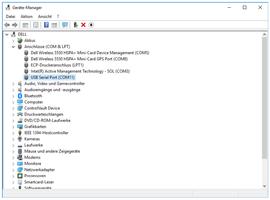Image resolution: width=270 pixels, height=200 pixels.
Task: Click the Akkus battery icon
Action: (x=20, y=40)
